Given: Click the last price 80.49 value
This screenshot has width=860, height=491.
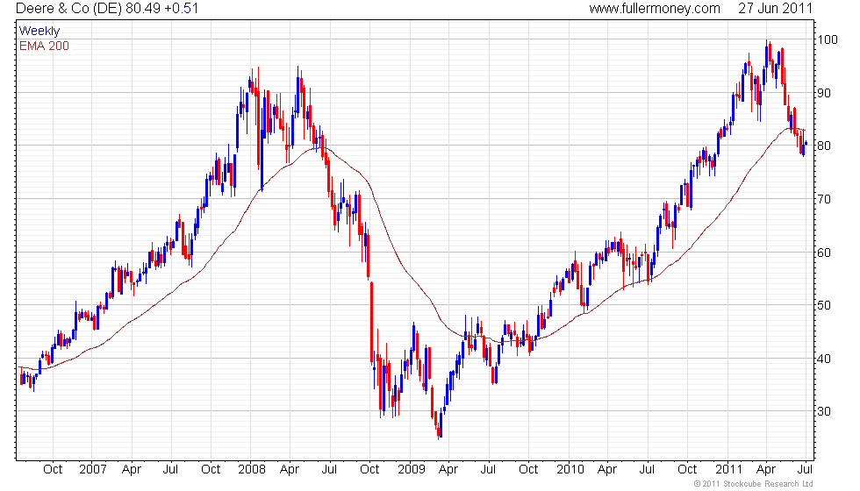Looking at the screenshot, I should click(142, 8).
